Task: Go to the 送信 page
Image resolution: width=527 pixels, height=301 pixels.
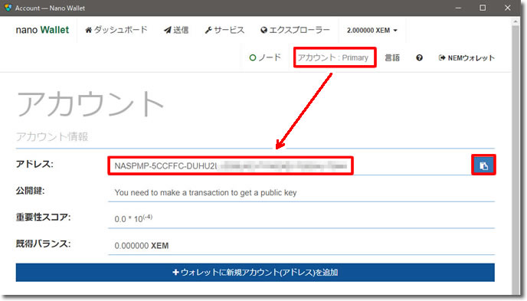Action: pos(176,30)
